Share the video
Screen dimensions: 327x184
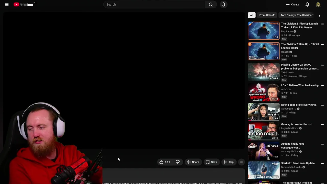(x=193, y=162)
